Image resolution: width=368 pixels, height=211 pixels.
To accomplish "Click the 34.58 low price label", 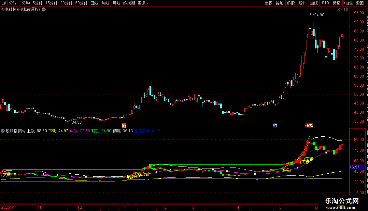I will coord(77,122).
